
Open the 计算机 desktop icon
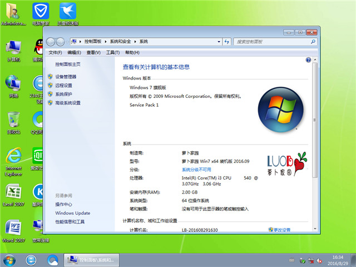(13, 51)
